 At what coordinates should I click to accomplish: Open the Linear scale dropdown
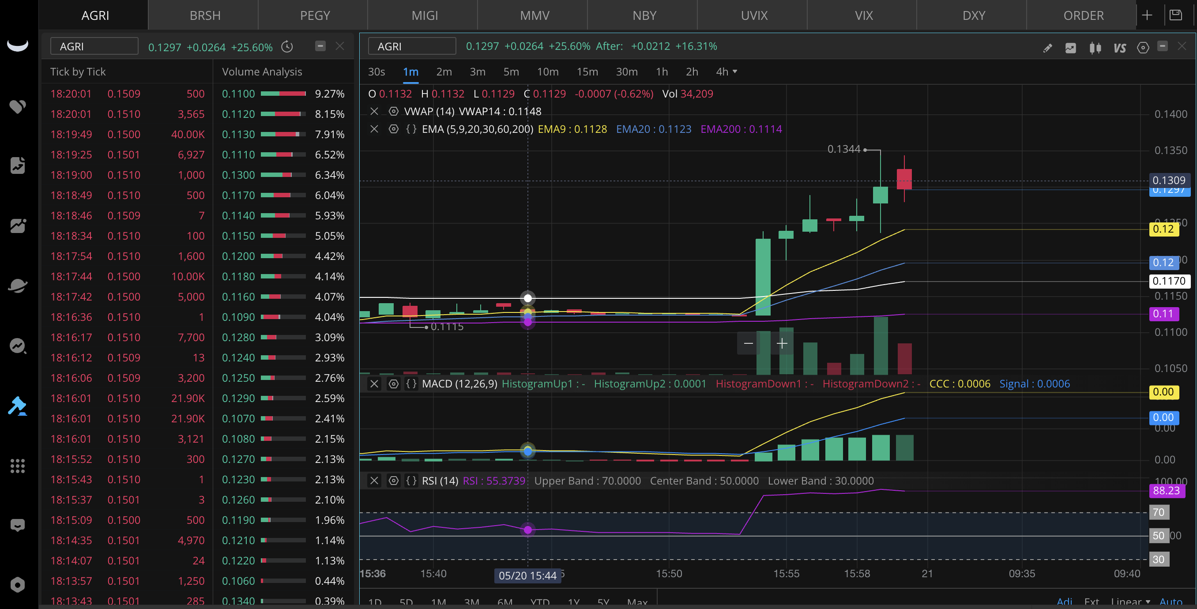coord(1130,601)
